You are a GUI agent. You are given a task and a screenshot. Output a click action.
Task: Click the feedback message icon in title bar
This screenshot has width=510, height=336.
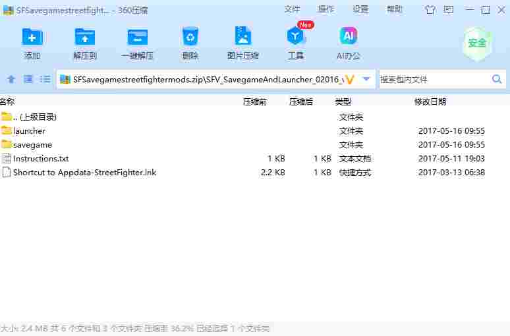point(449,10)
